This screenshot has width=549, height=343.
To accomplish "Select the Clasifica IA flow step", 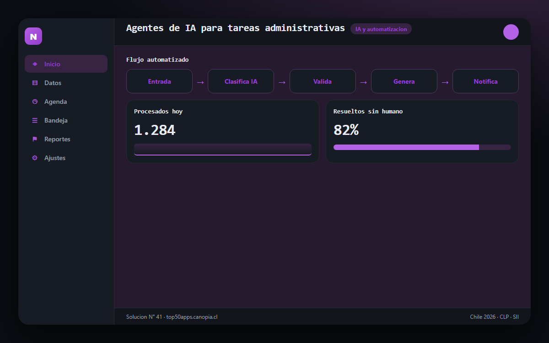I will click(241, 81).
